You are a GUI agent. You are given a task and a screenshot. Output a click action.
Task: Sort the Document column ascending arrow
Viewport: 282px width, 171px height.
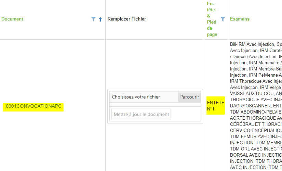(100, 19)
